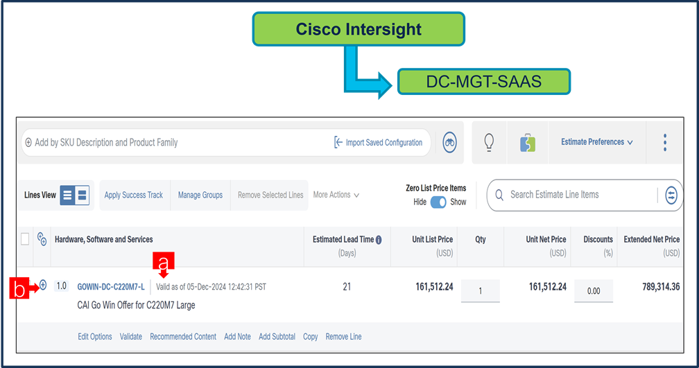Click the magnifier in search box
The image size is (699, 368).
[499, 195]
